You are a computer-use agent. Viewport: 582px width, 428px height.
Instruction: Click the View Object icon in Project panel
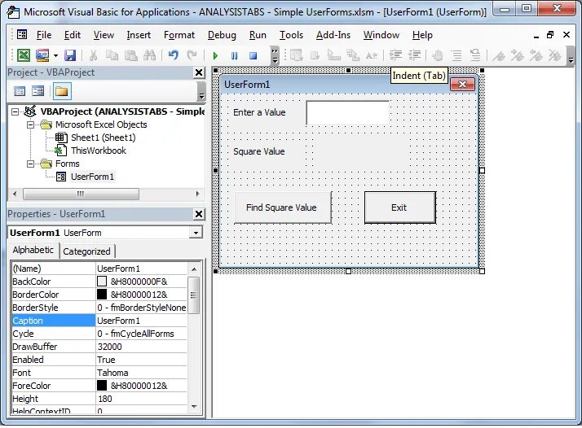pos(37,91)
